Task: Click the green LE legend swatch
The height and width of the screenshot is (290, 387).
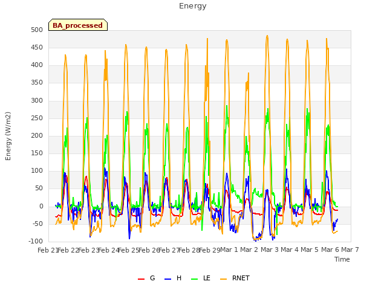Action: coord(195,279)
